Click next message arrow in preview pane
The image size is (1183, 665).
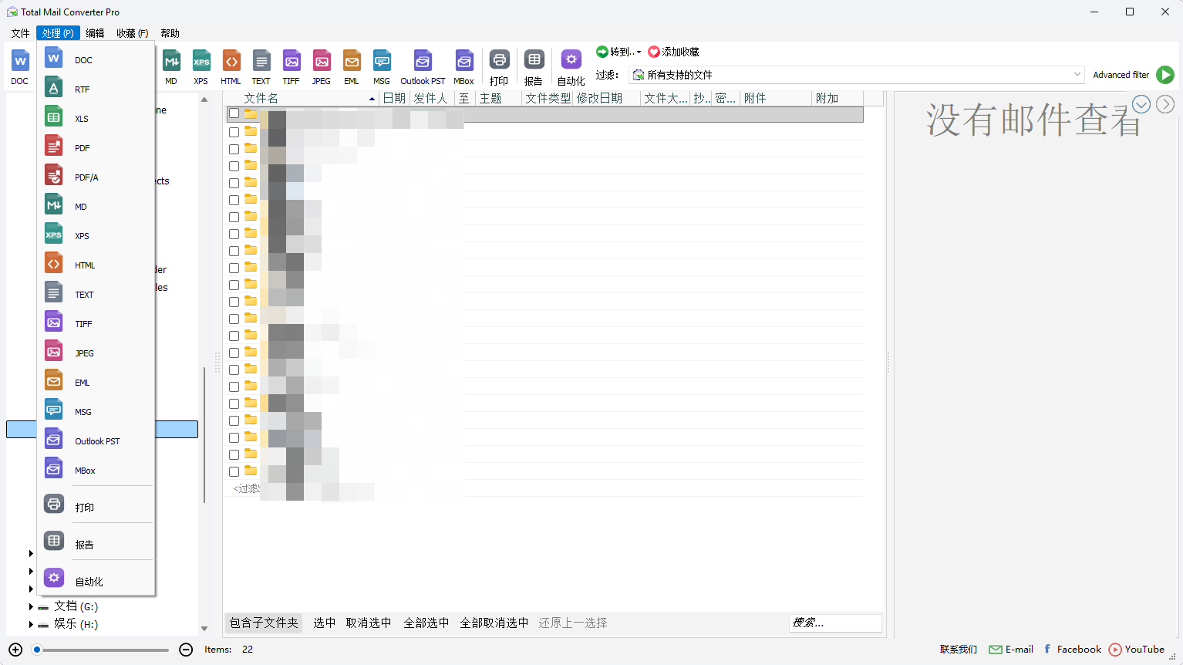click(x=1165, y=104)
